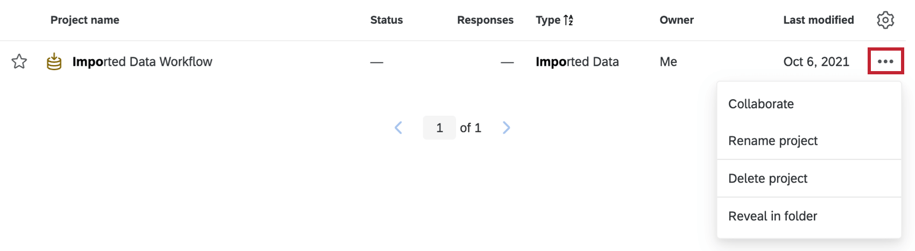Sort by the Last modified column
Viewport: 915px width, 251px height.
click(x=818, y=20)
